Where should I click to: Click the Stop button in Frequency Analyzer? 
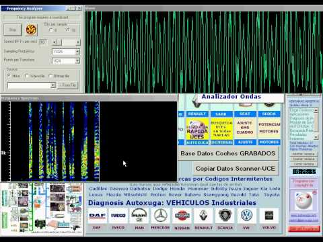(x=13, y=30)
